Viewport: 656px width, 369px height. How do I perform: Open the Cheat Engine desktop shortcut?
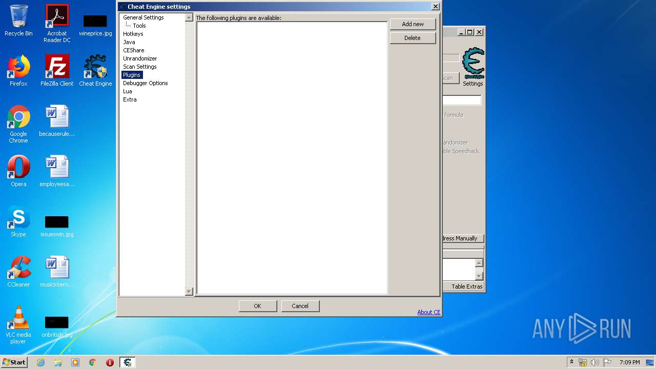tap(95, 71)
